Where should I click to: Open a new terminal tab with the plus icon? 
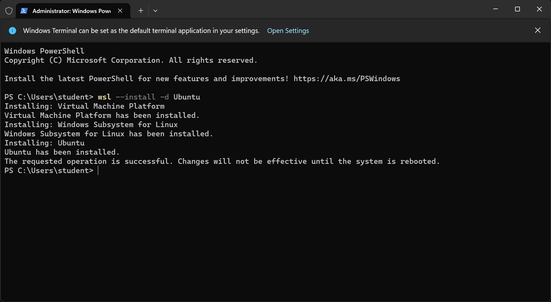[x=140, y=10]
